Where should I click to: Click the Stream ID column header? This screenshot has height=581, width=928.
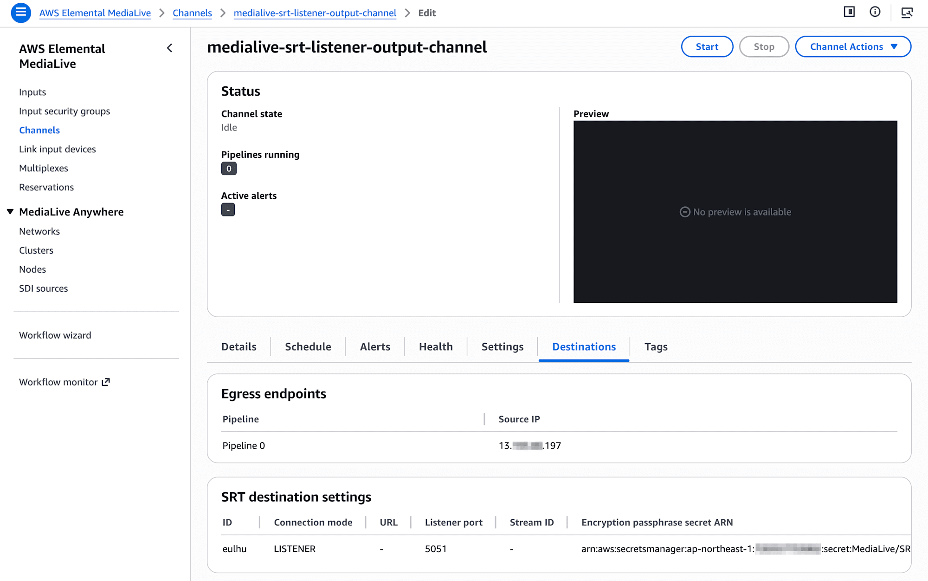pos(532,522)
